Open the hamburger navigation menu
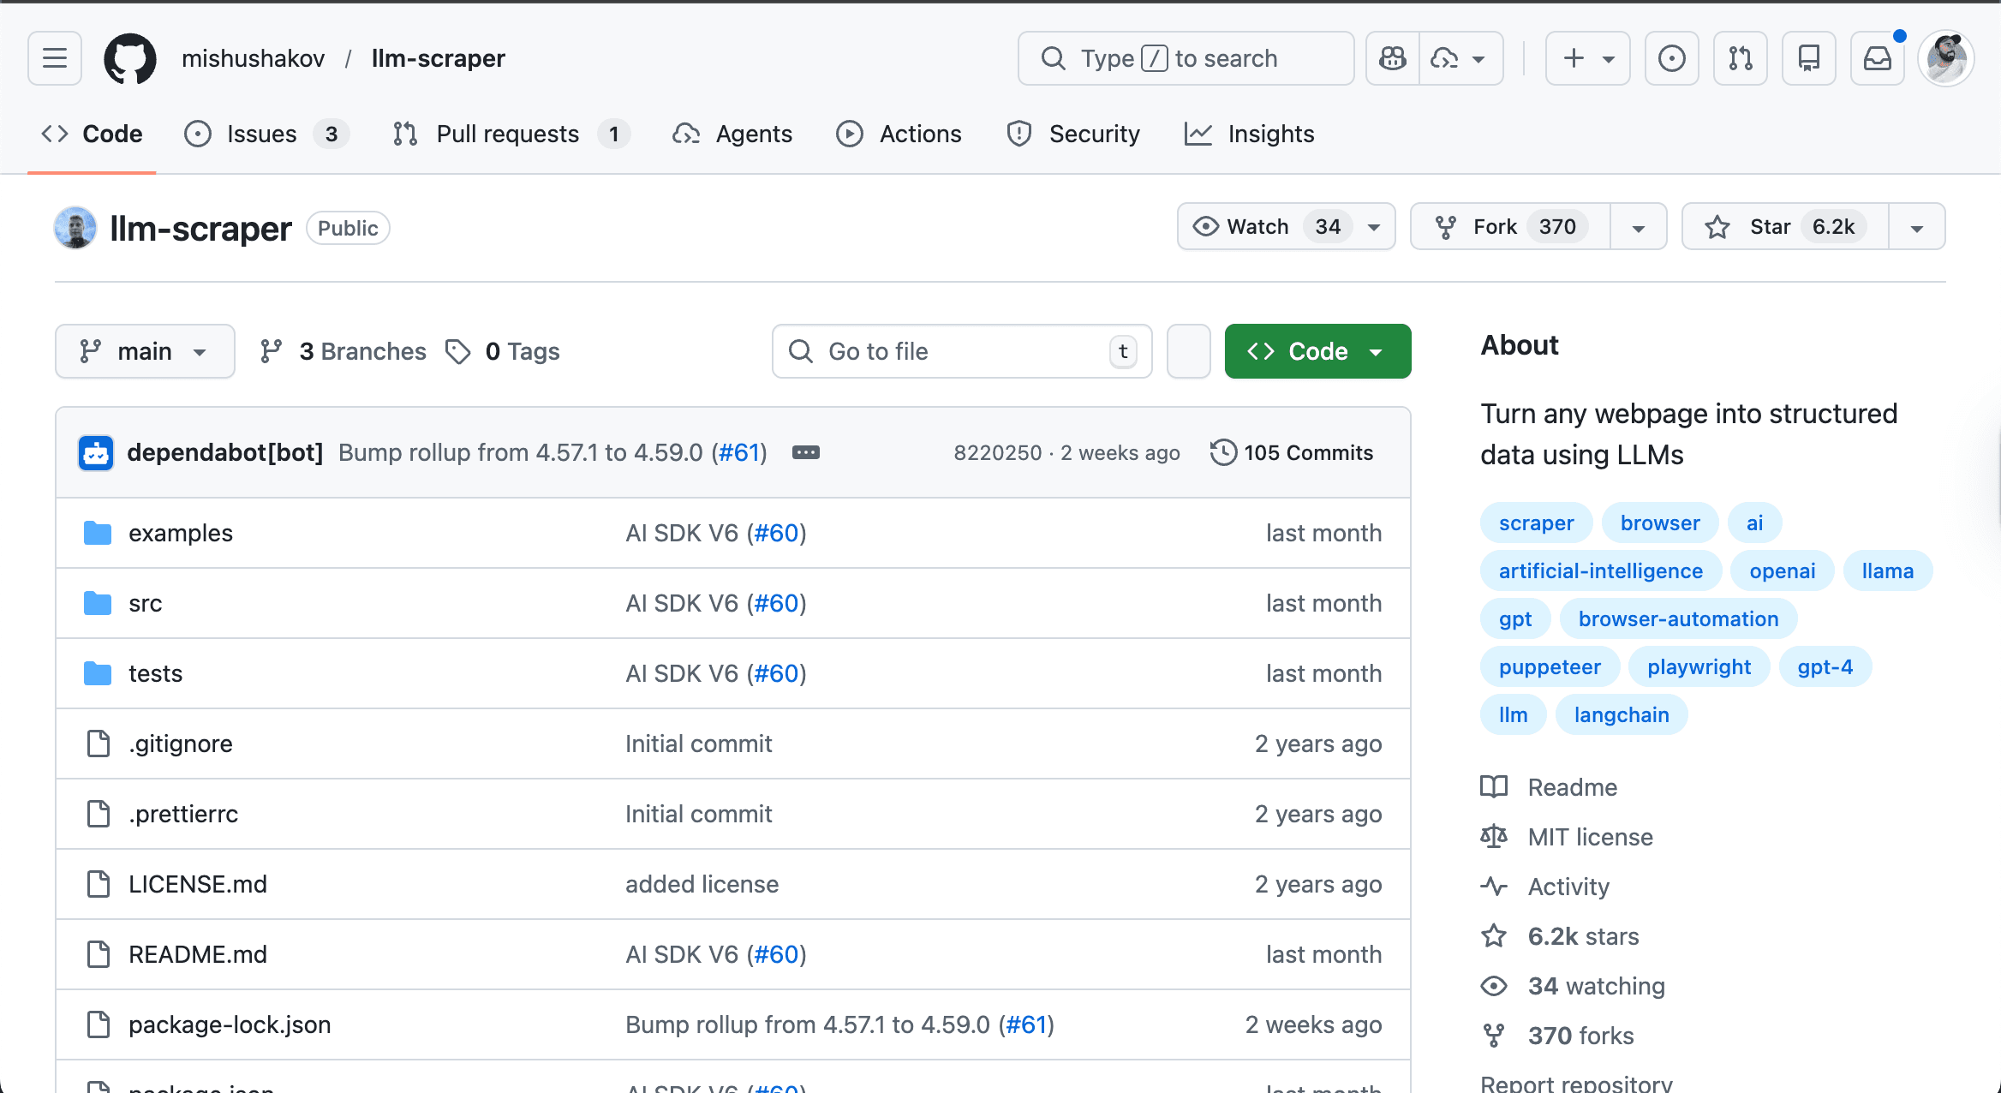 55,58
